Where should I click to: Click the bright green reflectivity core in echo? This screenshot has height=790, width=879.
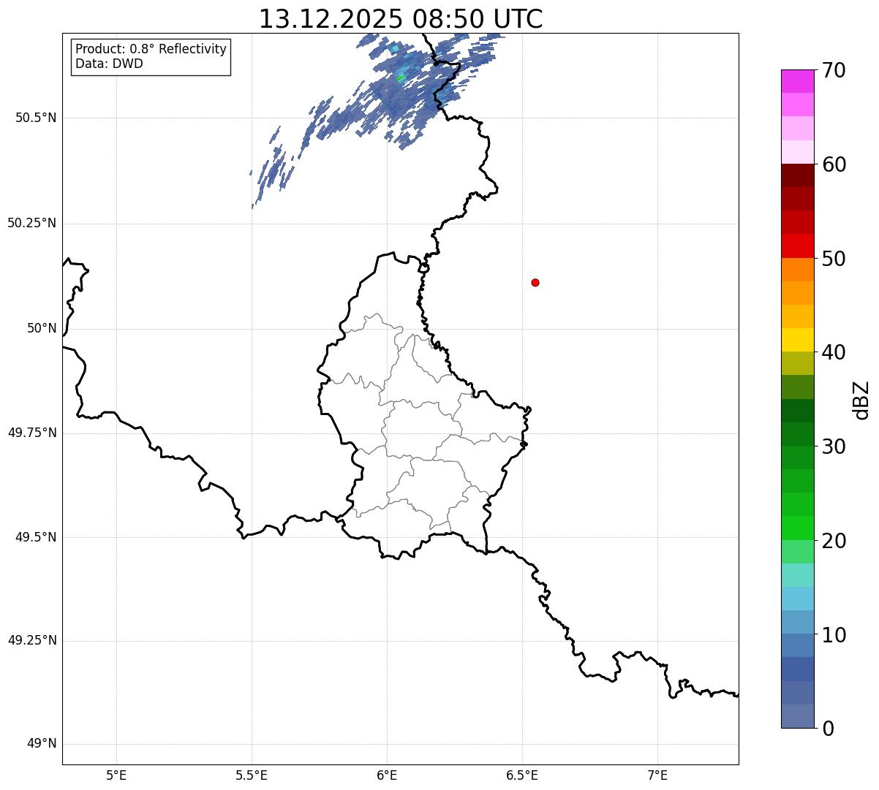pyautogui.click(x=400, y=77)
